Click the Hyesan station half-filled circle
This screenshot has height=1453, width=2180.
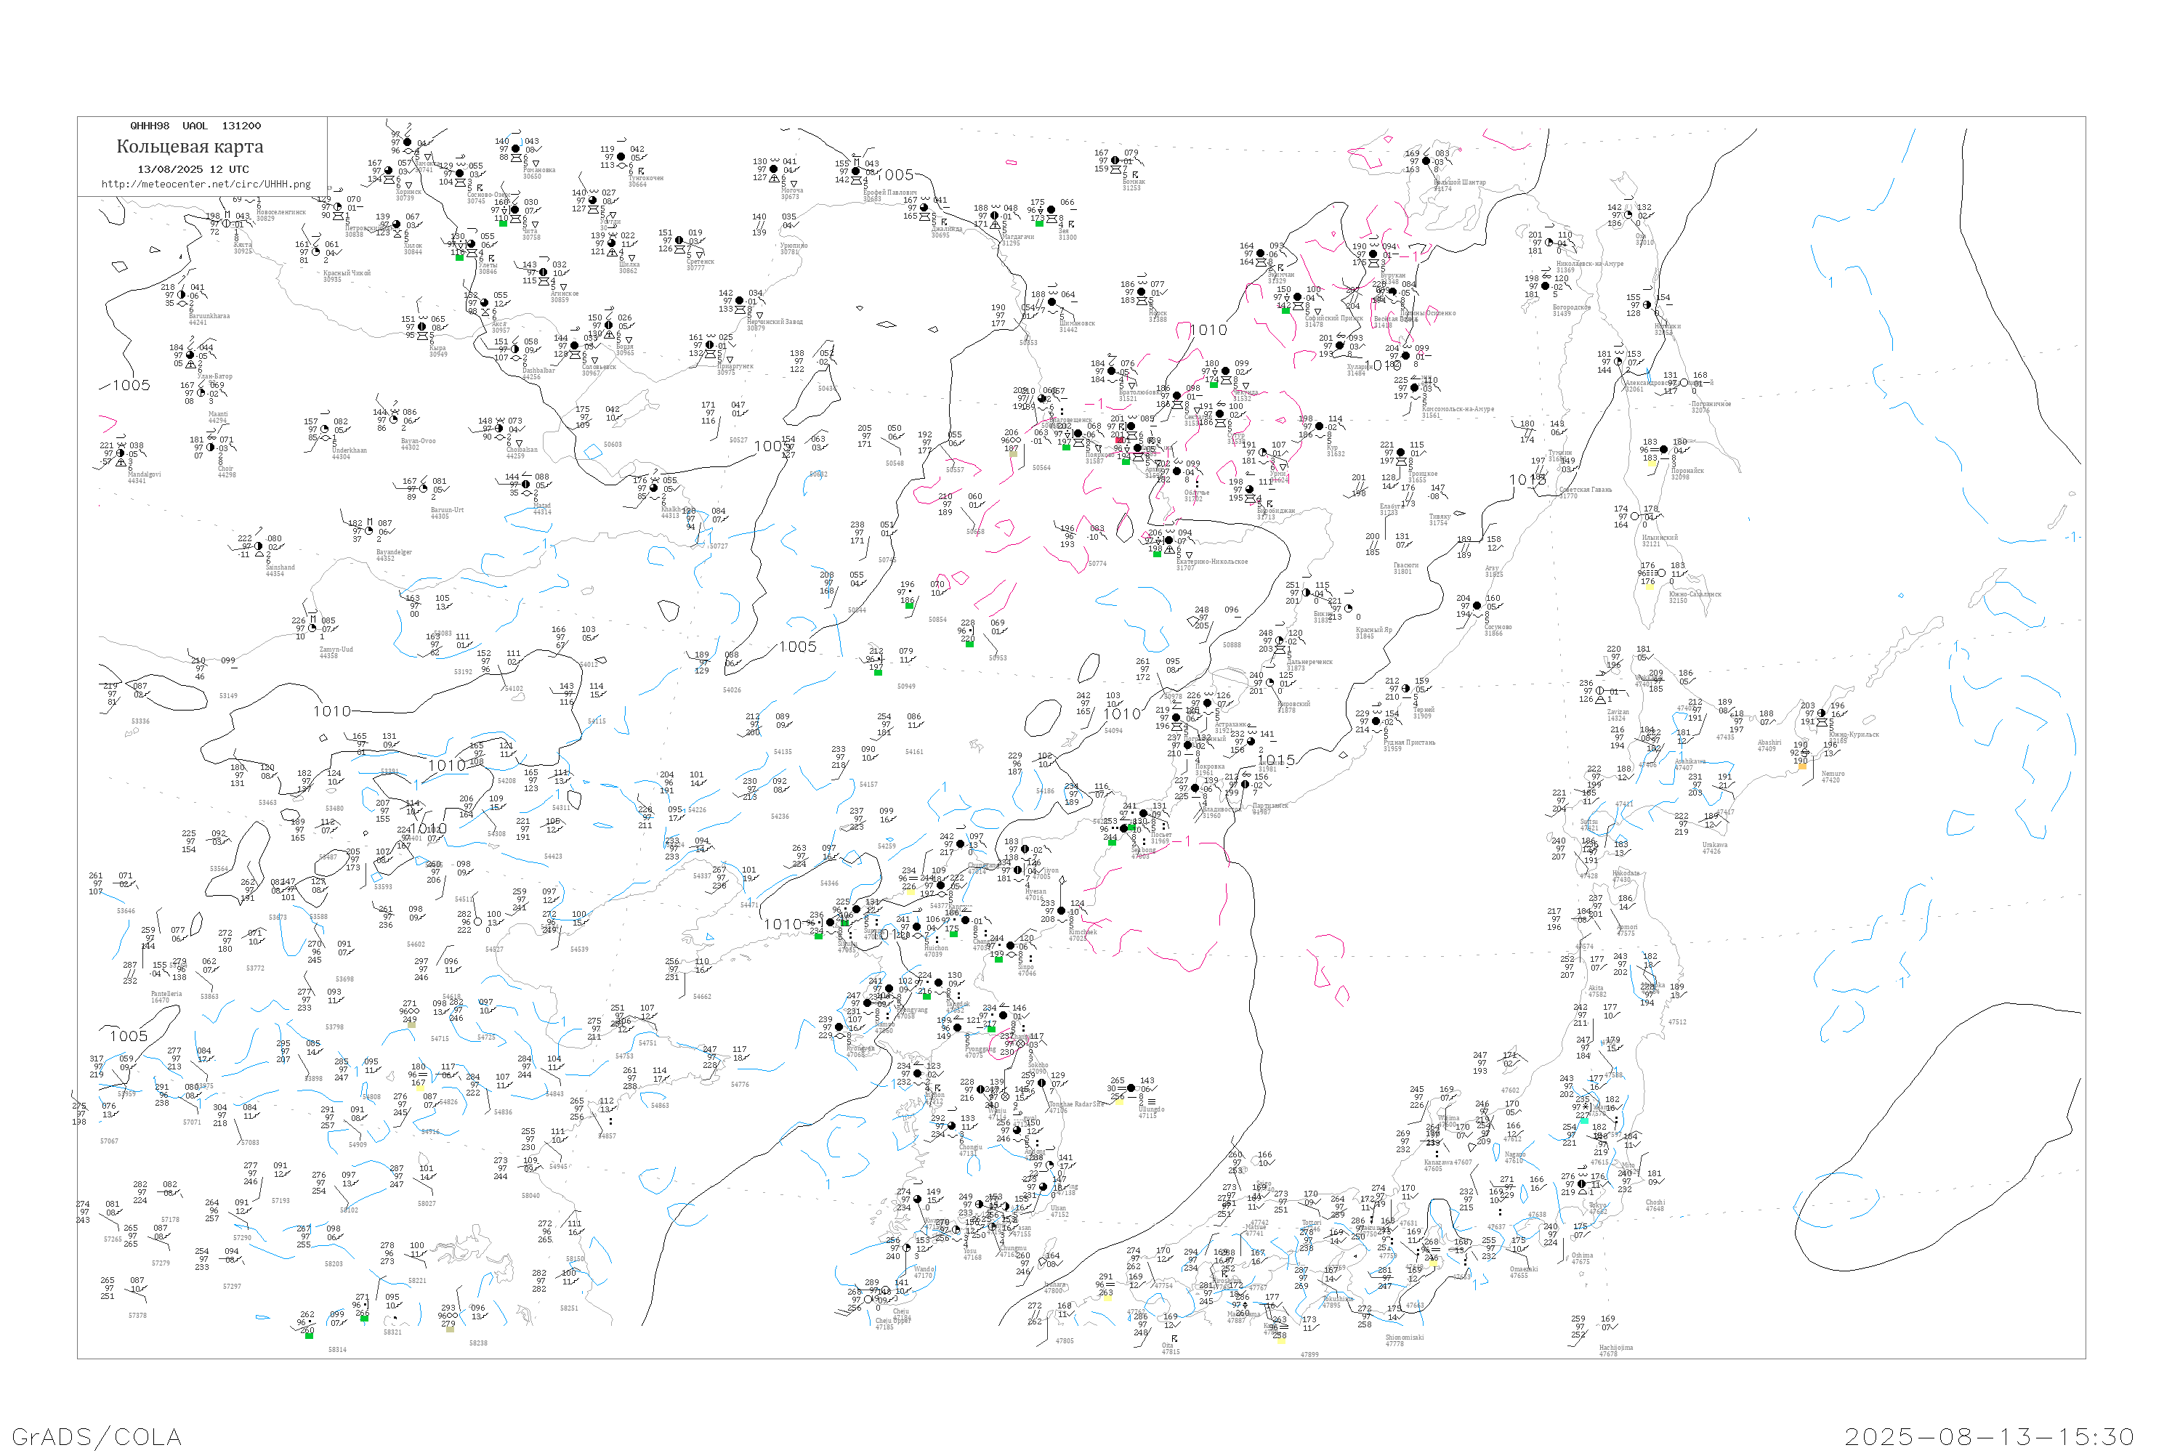point(1018,870)
